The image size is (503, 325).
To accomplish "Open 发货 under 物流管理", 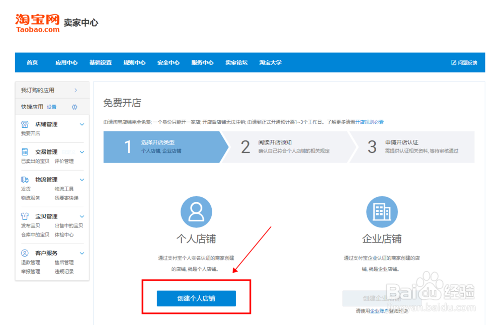I will coord(26,189).
